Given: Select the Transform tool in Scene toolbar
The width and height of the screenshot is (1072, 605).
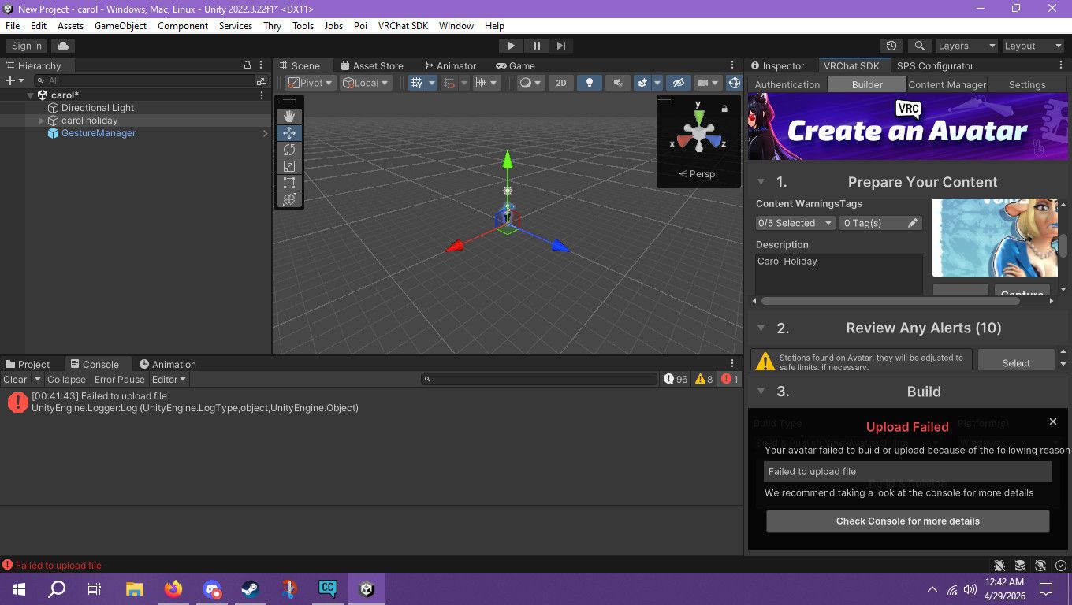Looking at the screenshot, I should (x=289, y=199).
